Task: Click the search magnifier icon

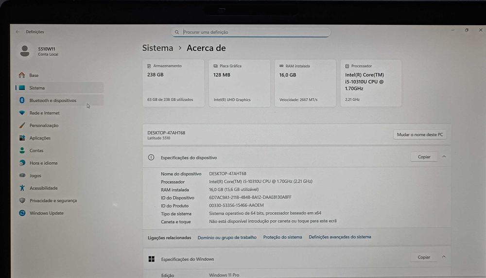Action: click(177, 32)
